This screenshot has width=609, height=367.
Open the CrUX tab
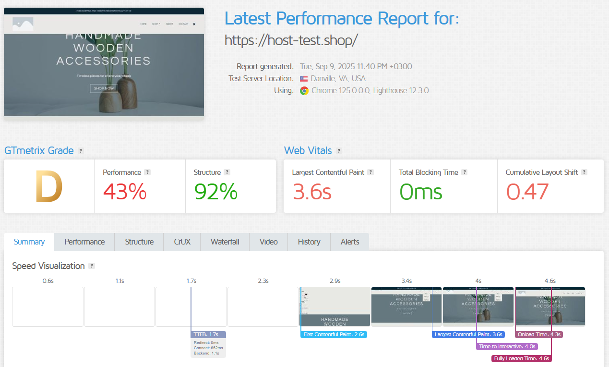pyautogui.click(x=182, y=242)
